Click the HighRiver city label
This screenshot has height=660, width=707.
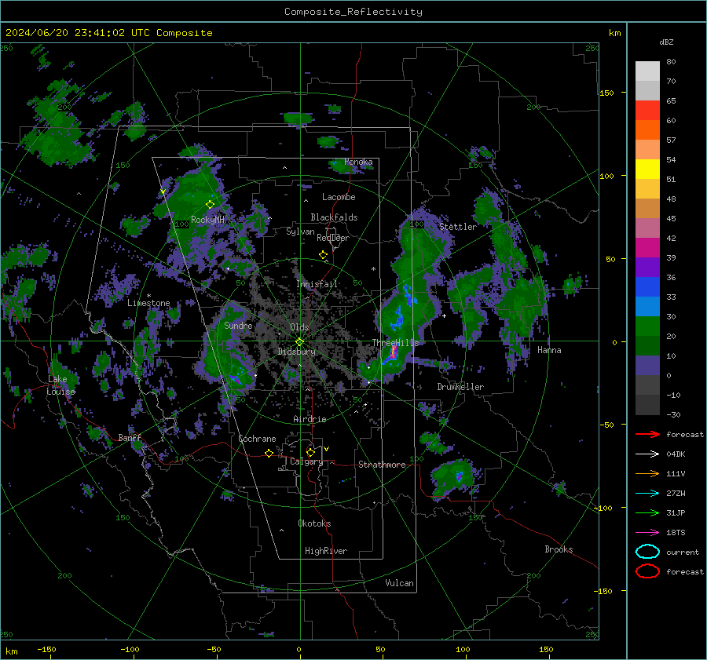tap(326, 551)
